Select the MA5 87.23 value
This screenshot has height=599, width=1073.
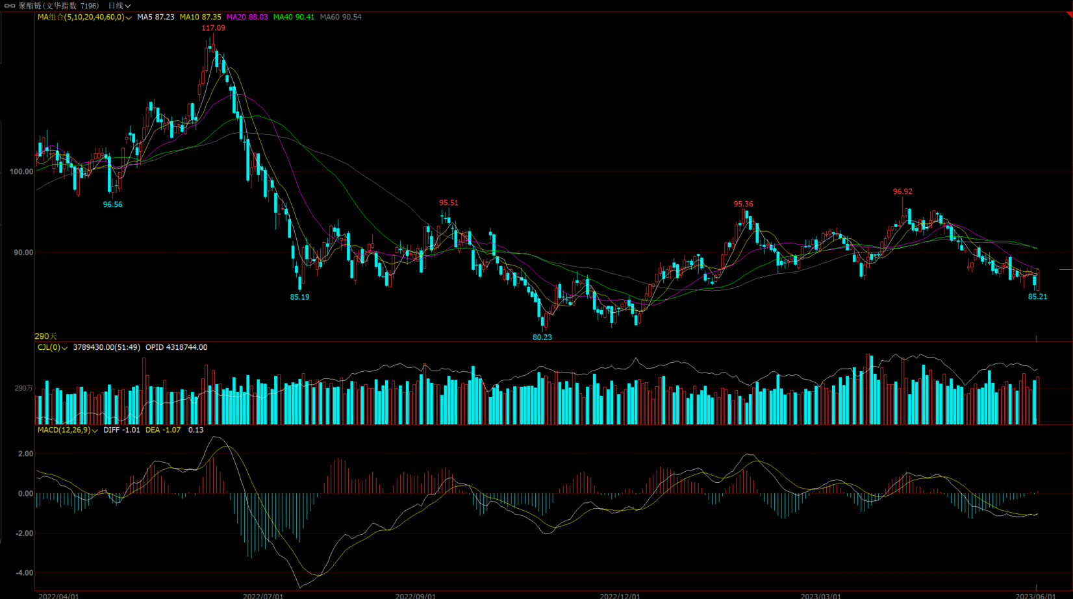coord(156,18)
